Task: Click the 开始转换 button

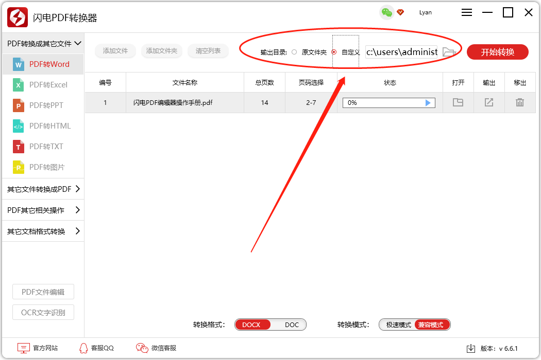Action: (x=497, y=52)
